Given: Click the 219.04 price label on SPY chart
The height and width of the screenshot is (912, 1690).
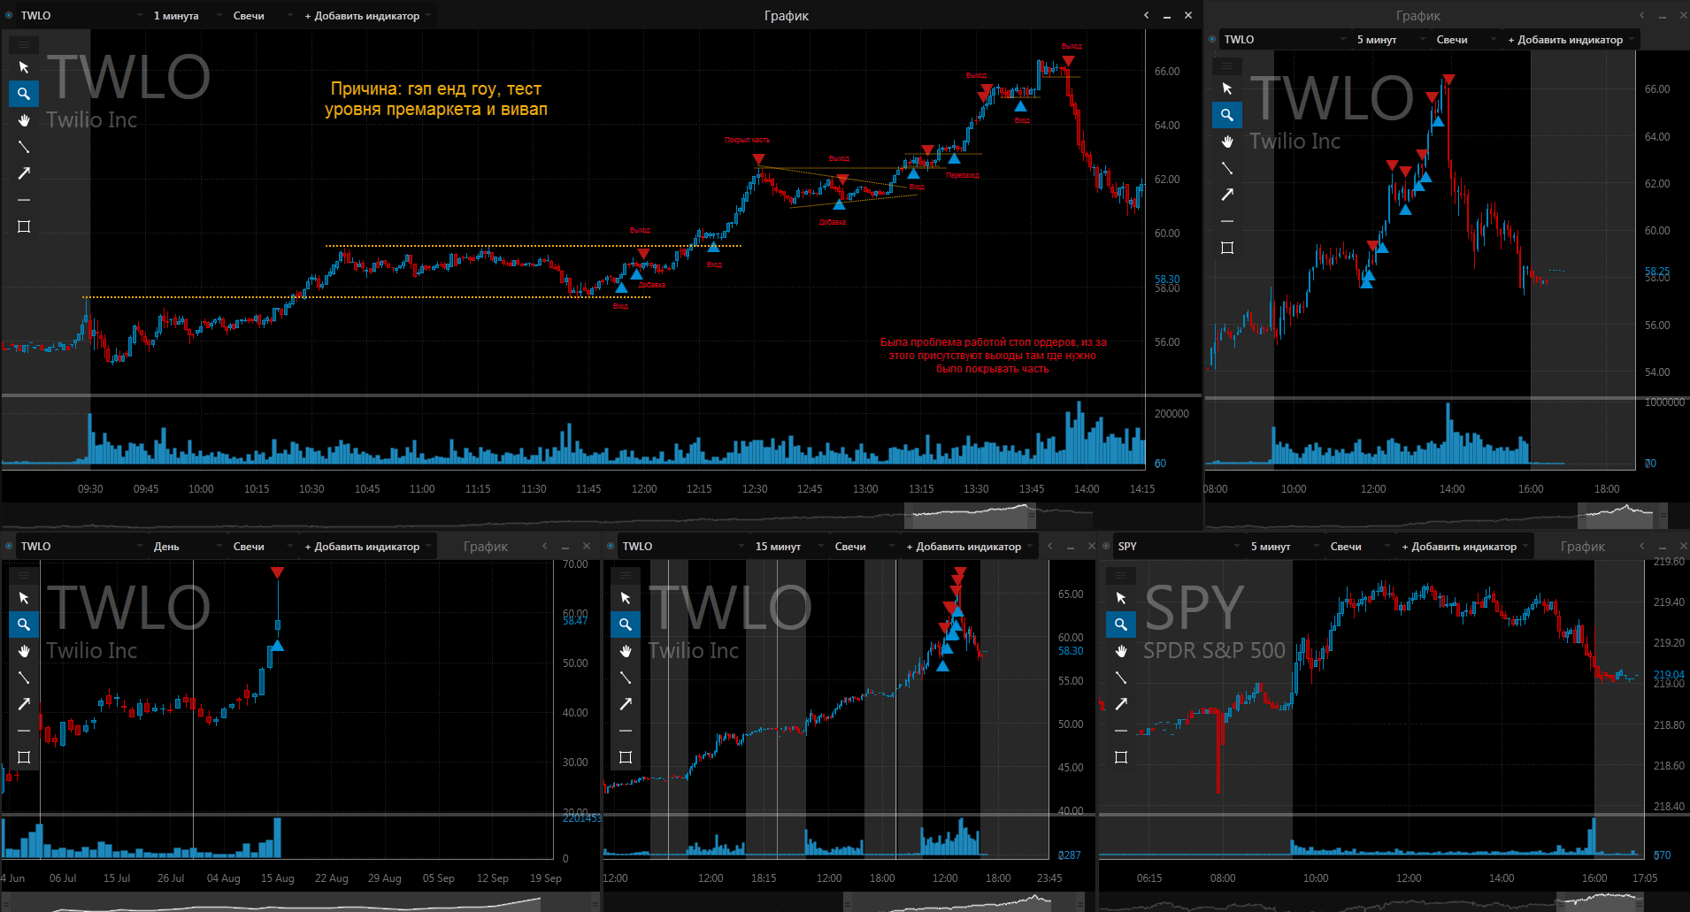Looking at the screenshot, I should click(1669, 674).
